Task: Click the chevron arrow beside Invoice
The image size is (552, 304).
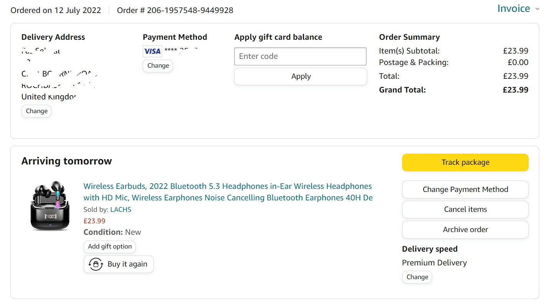Action: coord(537,9)
